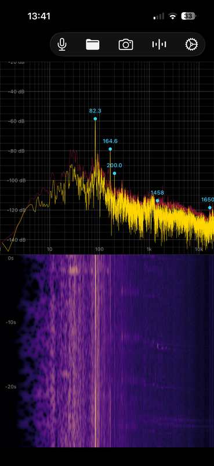214x466 pixels.
Task: Tap the -120 dB axis label
Action: (x=16, y=210)
